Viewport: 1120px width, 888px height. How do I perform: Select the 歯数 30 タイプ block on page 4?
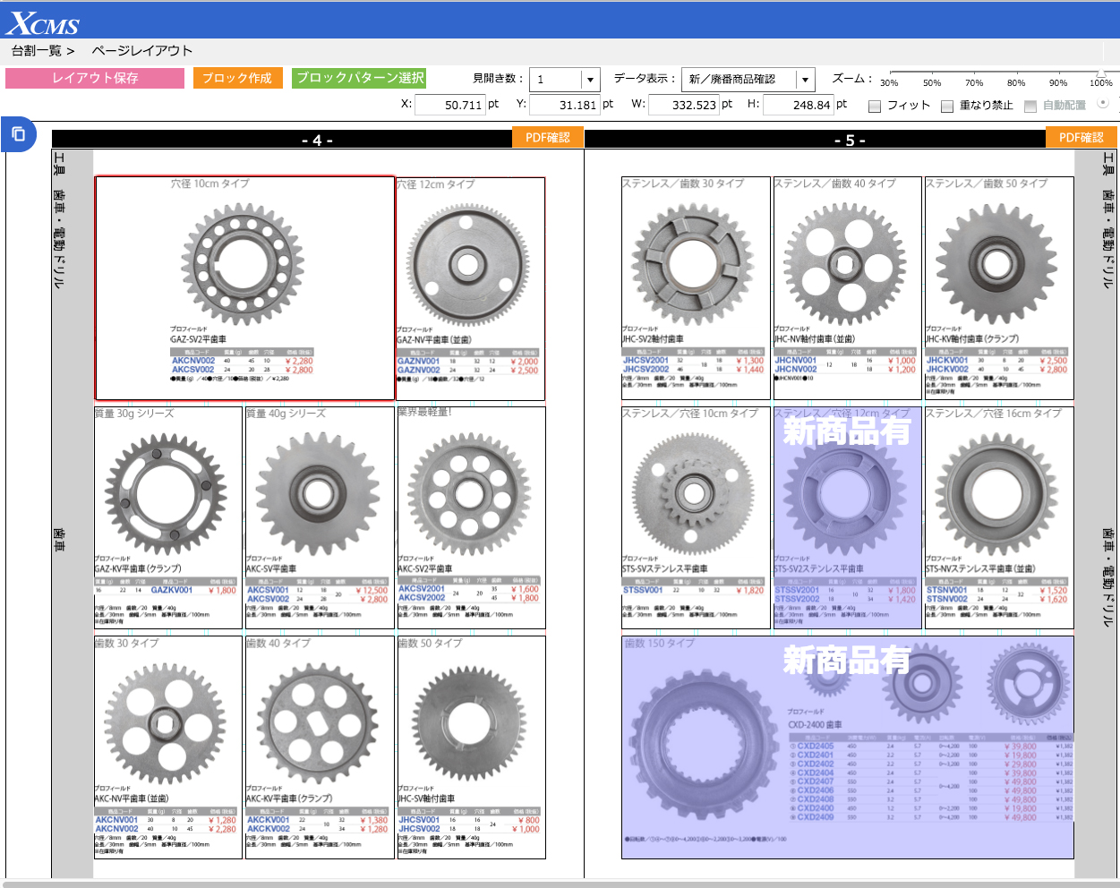(168, 747)
